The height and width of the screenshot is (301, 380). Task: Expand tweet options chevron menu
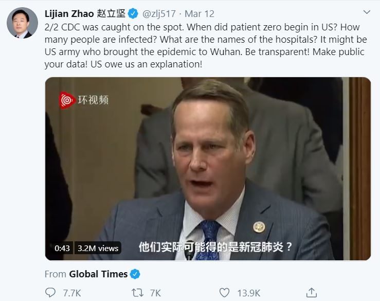point(367,12)
